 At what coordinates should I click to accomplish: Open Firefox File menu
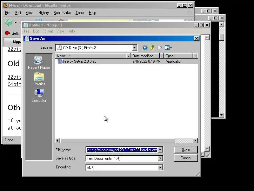coord(8,13)
